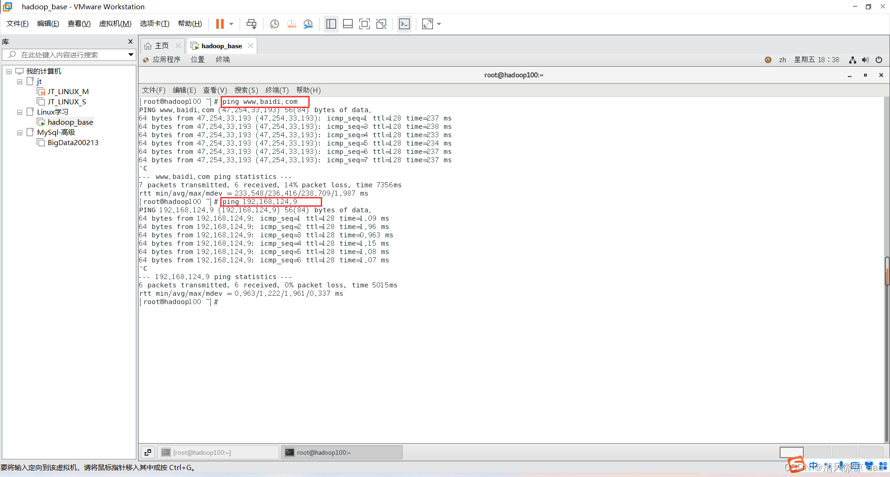The height and width of the screenshot is (477, 890).
Task: Click the guest network status icon
Action: (852, 60)
